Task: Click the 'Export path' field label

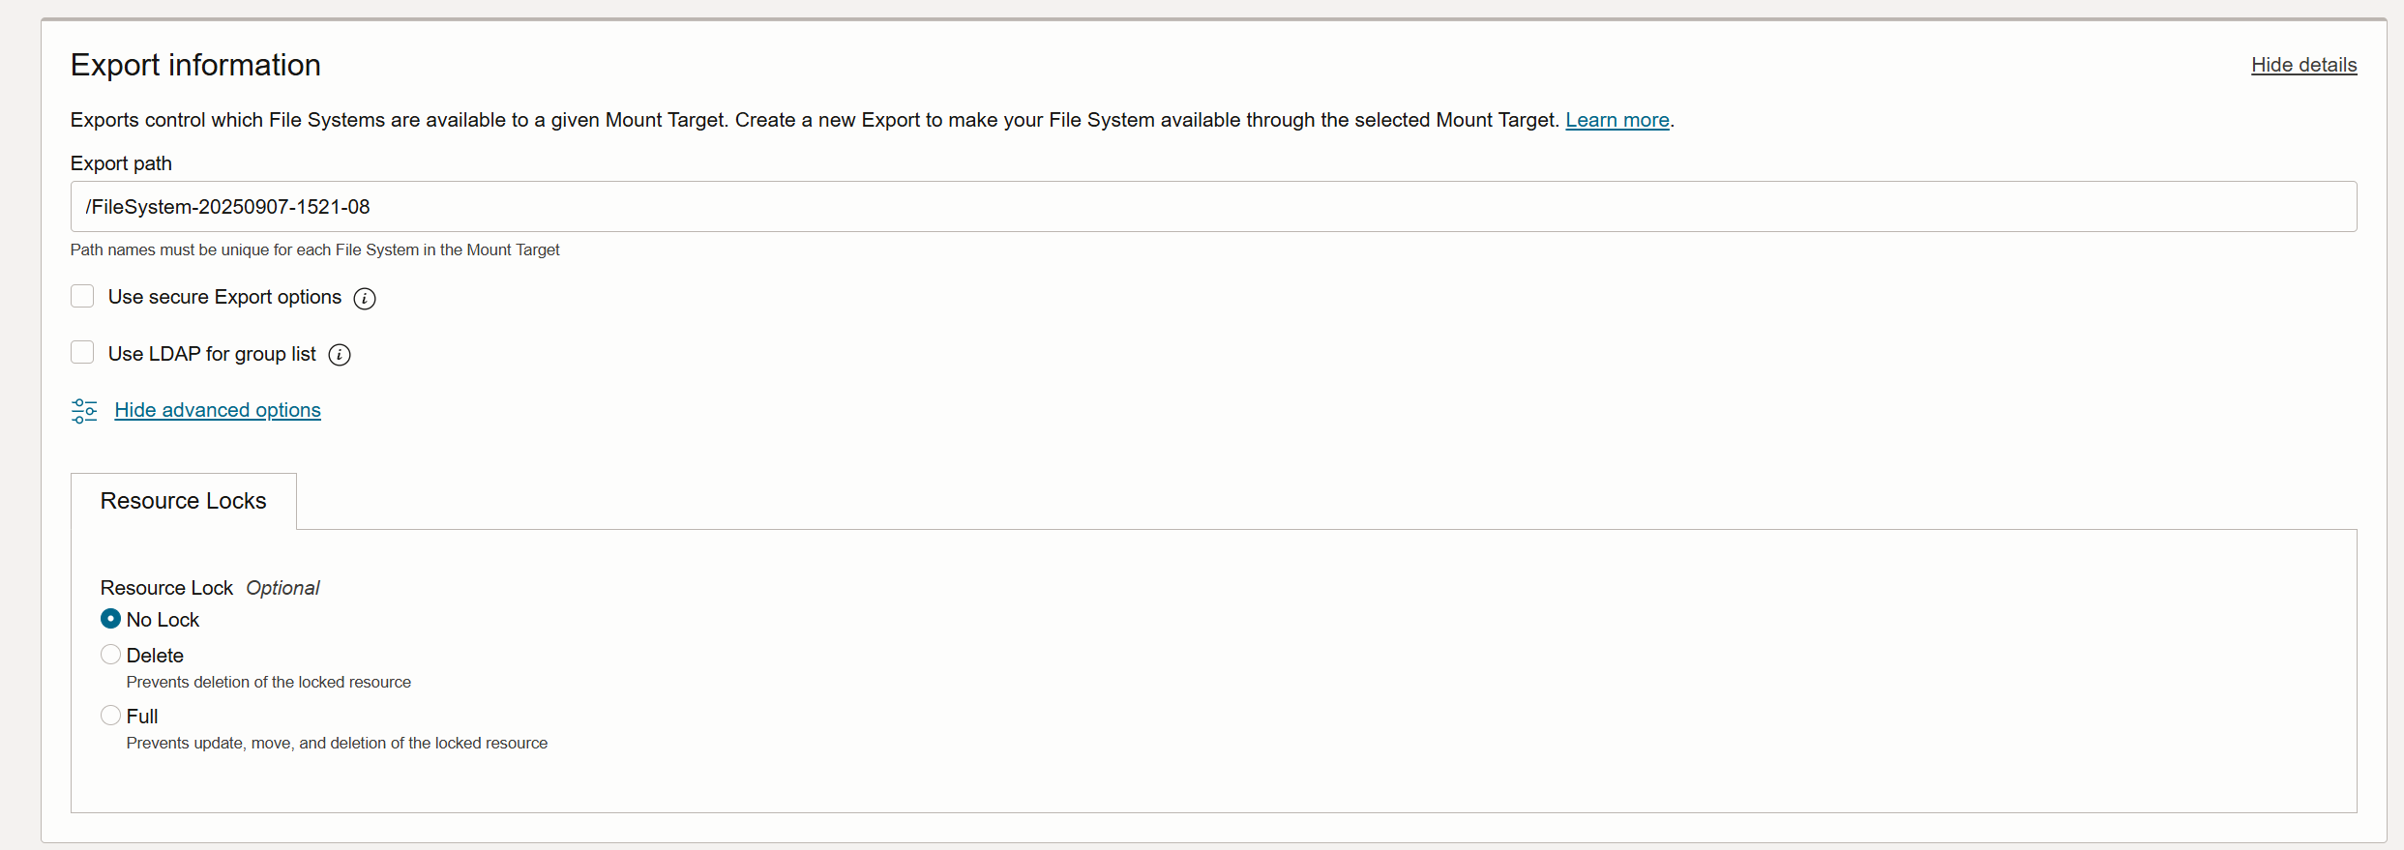Action: (x=121, y=163)
